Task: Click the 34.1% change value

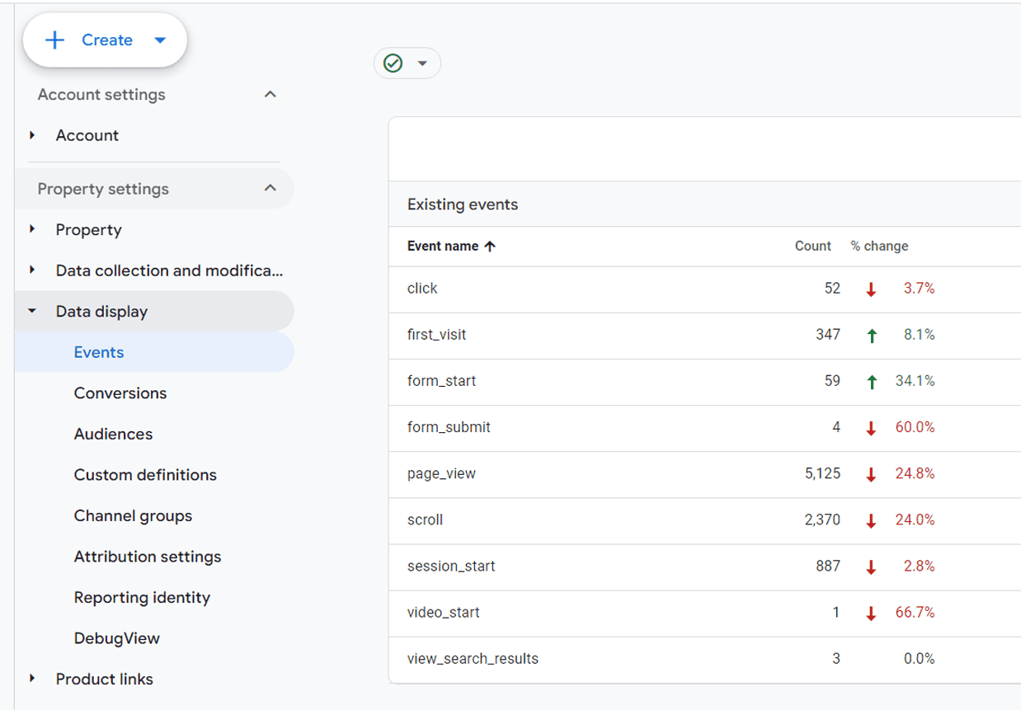Action: pyautogui.click(x=915, y=381)
